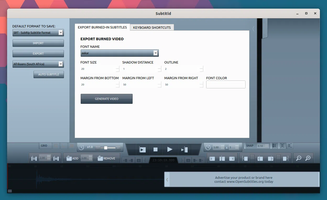Select the Export Burned-In Subtitles tab
This screenshot has height=200, width=327.
coord(102,27)
